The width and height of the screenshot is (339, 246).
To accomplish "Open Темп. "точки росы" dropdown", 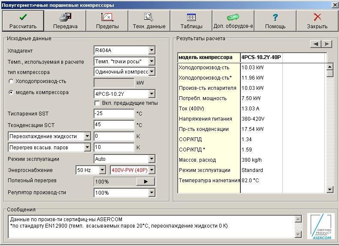I will click(152, 62).
